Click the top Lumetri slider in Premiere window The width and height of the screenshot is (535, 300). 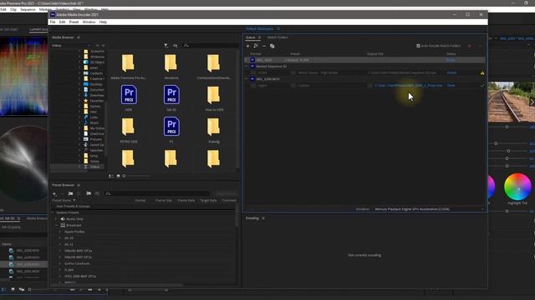tap(507, 127)
